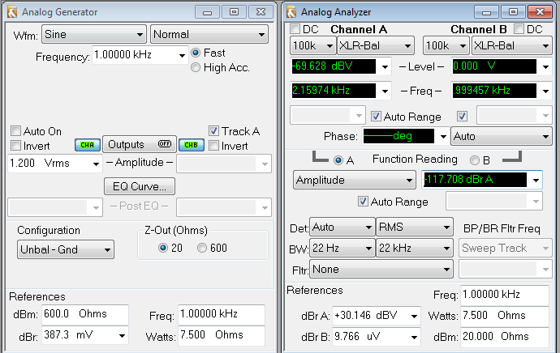Edit analyzer reference Freq 1.00000 kHz field
This screenshot has width=560, height=353.
(x=504, y=295)
